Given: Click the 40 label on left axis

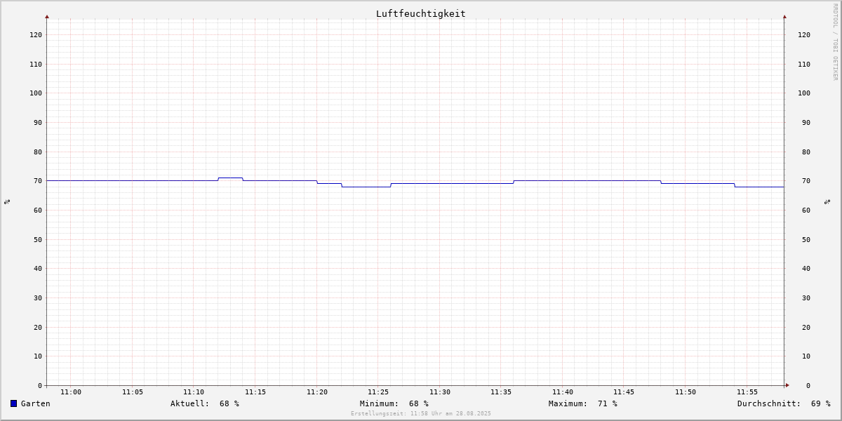Looking at the screenshot, I should [x=38, y=268].
